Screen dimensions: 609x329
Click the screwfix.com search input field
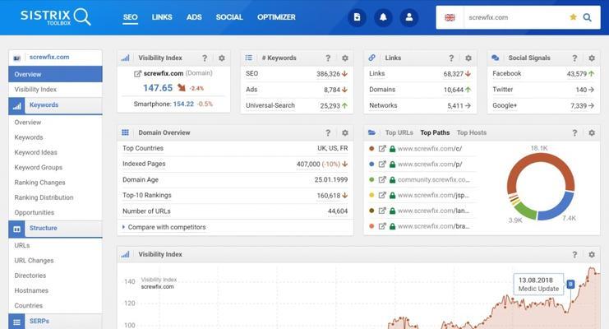(x=514, y=17)
